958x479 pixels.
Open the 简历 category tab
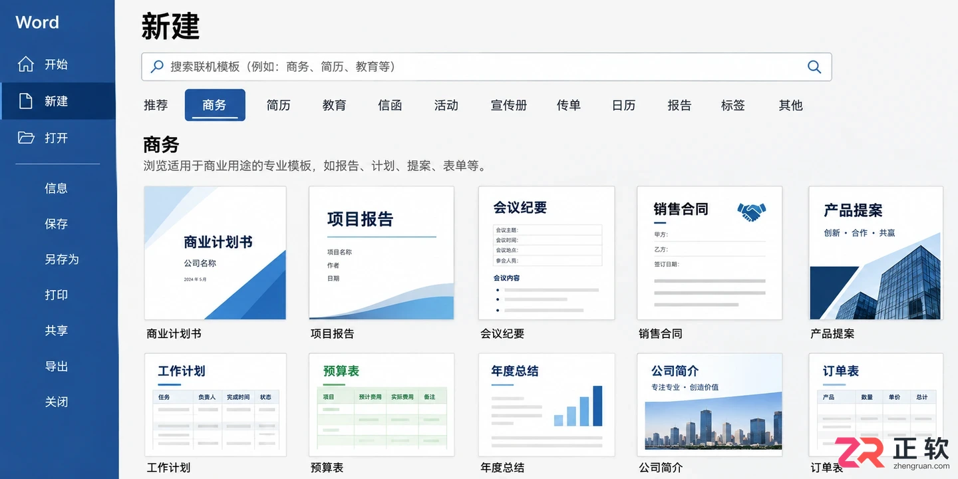[278, 105]
